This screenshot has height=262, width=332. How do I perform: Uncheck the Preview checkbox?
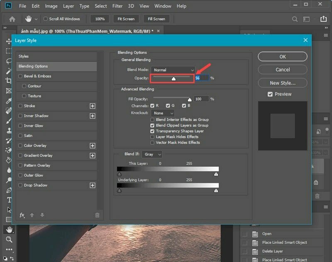270,94
